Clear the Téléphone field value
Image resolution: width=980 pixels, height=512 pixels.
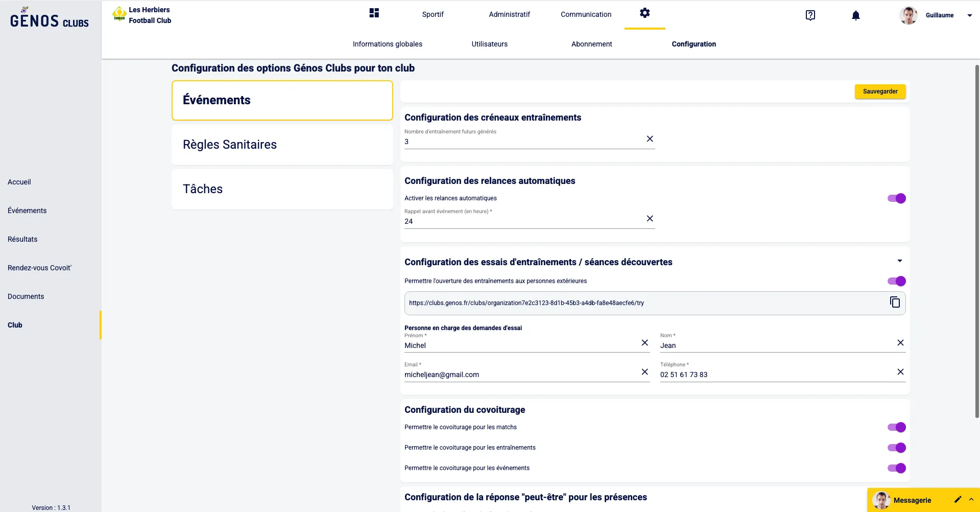pyautogui.click(x=900, y=372)
